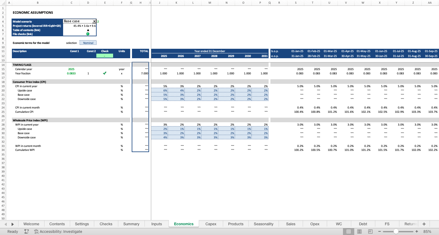
Task: Select column H header
Action: point(141,3)
